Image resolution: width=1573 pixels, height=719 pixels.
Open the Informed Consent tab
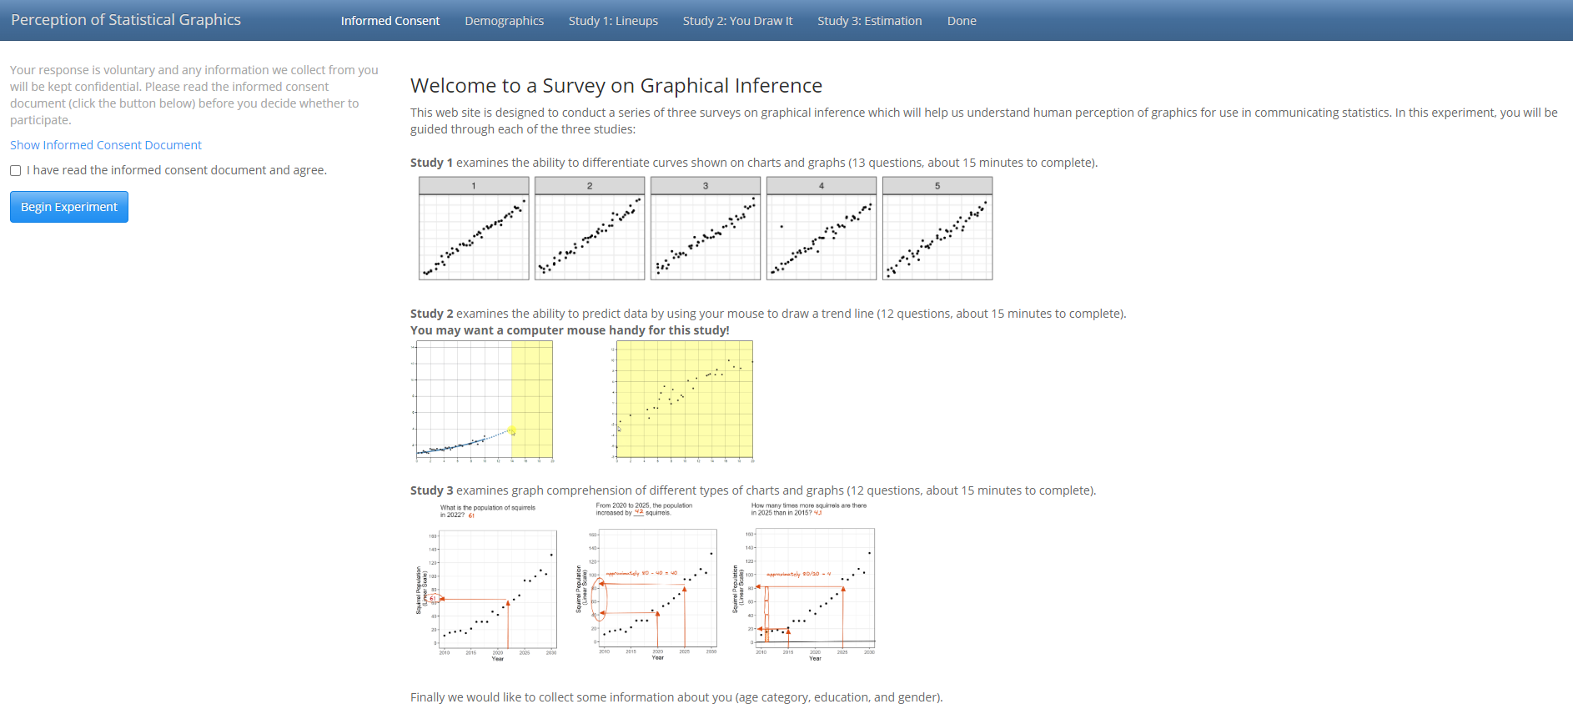pos(389,21)
